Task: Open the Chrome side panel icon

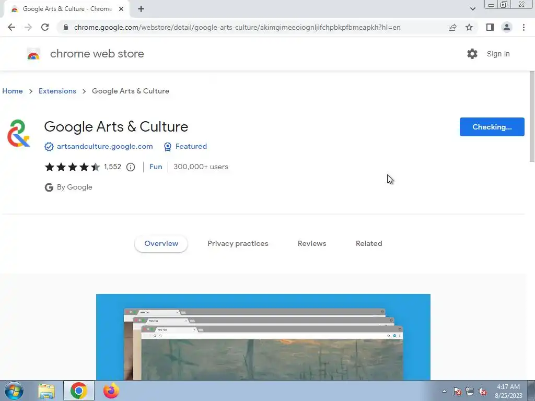Action: pyautogui.click(x=490, y=27)
